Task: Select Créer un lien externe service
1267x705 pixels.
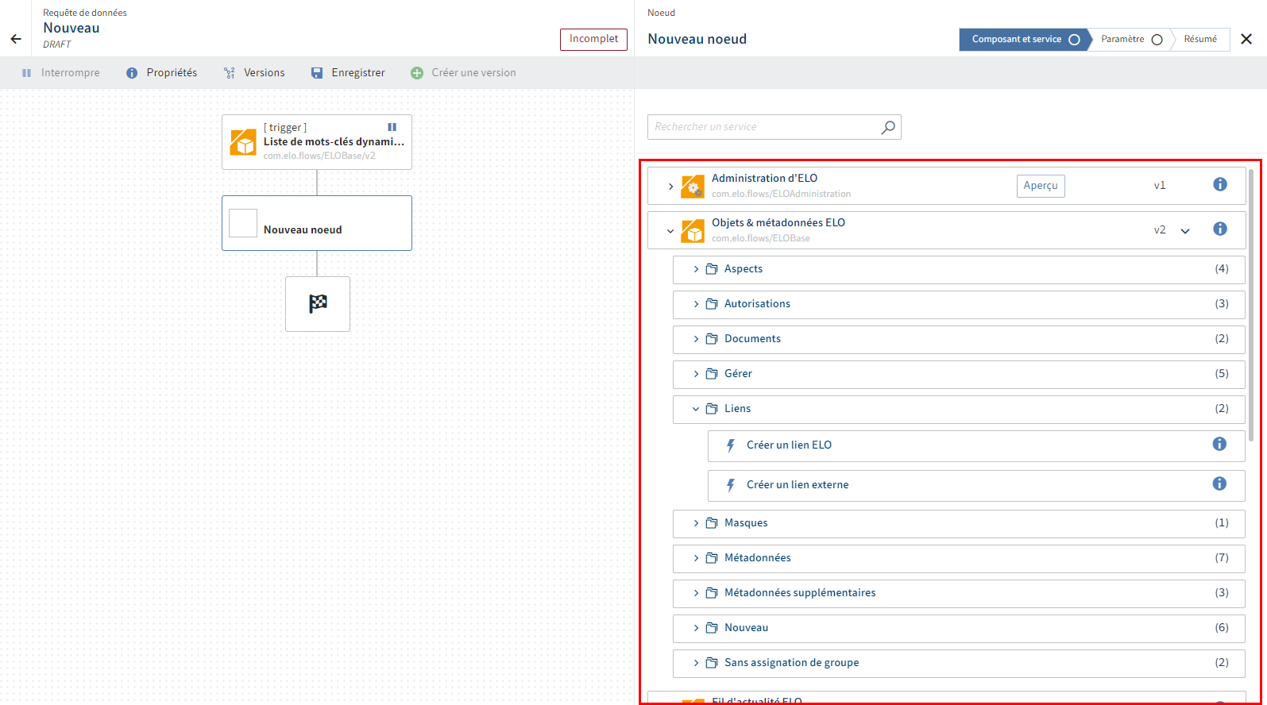Action: pyautogui.click(x=976, y=485)
